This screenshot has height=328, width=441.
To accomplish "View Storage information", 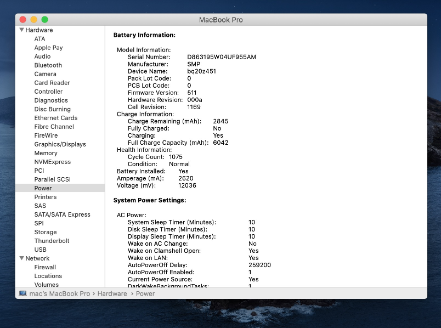I will pos(46,232).
